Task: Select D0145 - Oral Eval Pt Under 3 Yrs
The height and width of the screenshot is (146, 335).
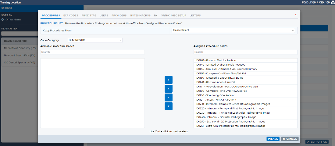Action: pyautogui.click(x=245, y=69)
